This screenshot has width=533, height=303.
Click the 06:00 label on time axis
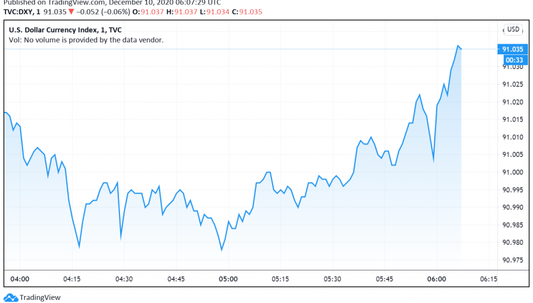tap(437, 279)
